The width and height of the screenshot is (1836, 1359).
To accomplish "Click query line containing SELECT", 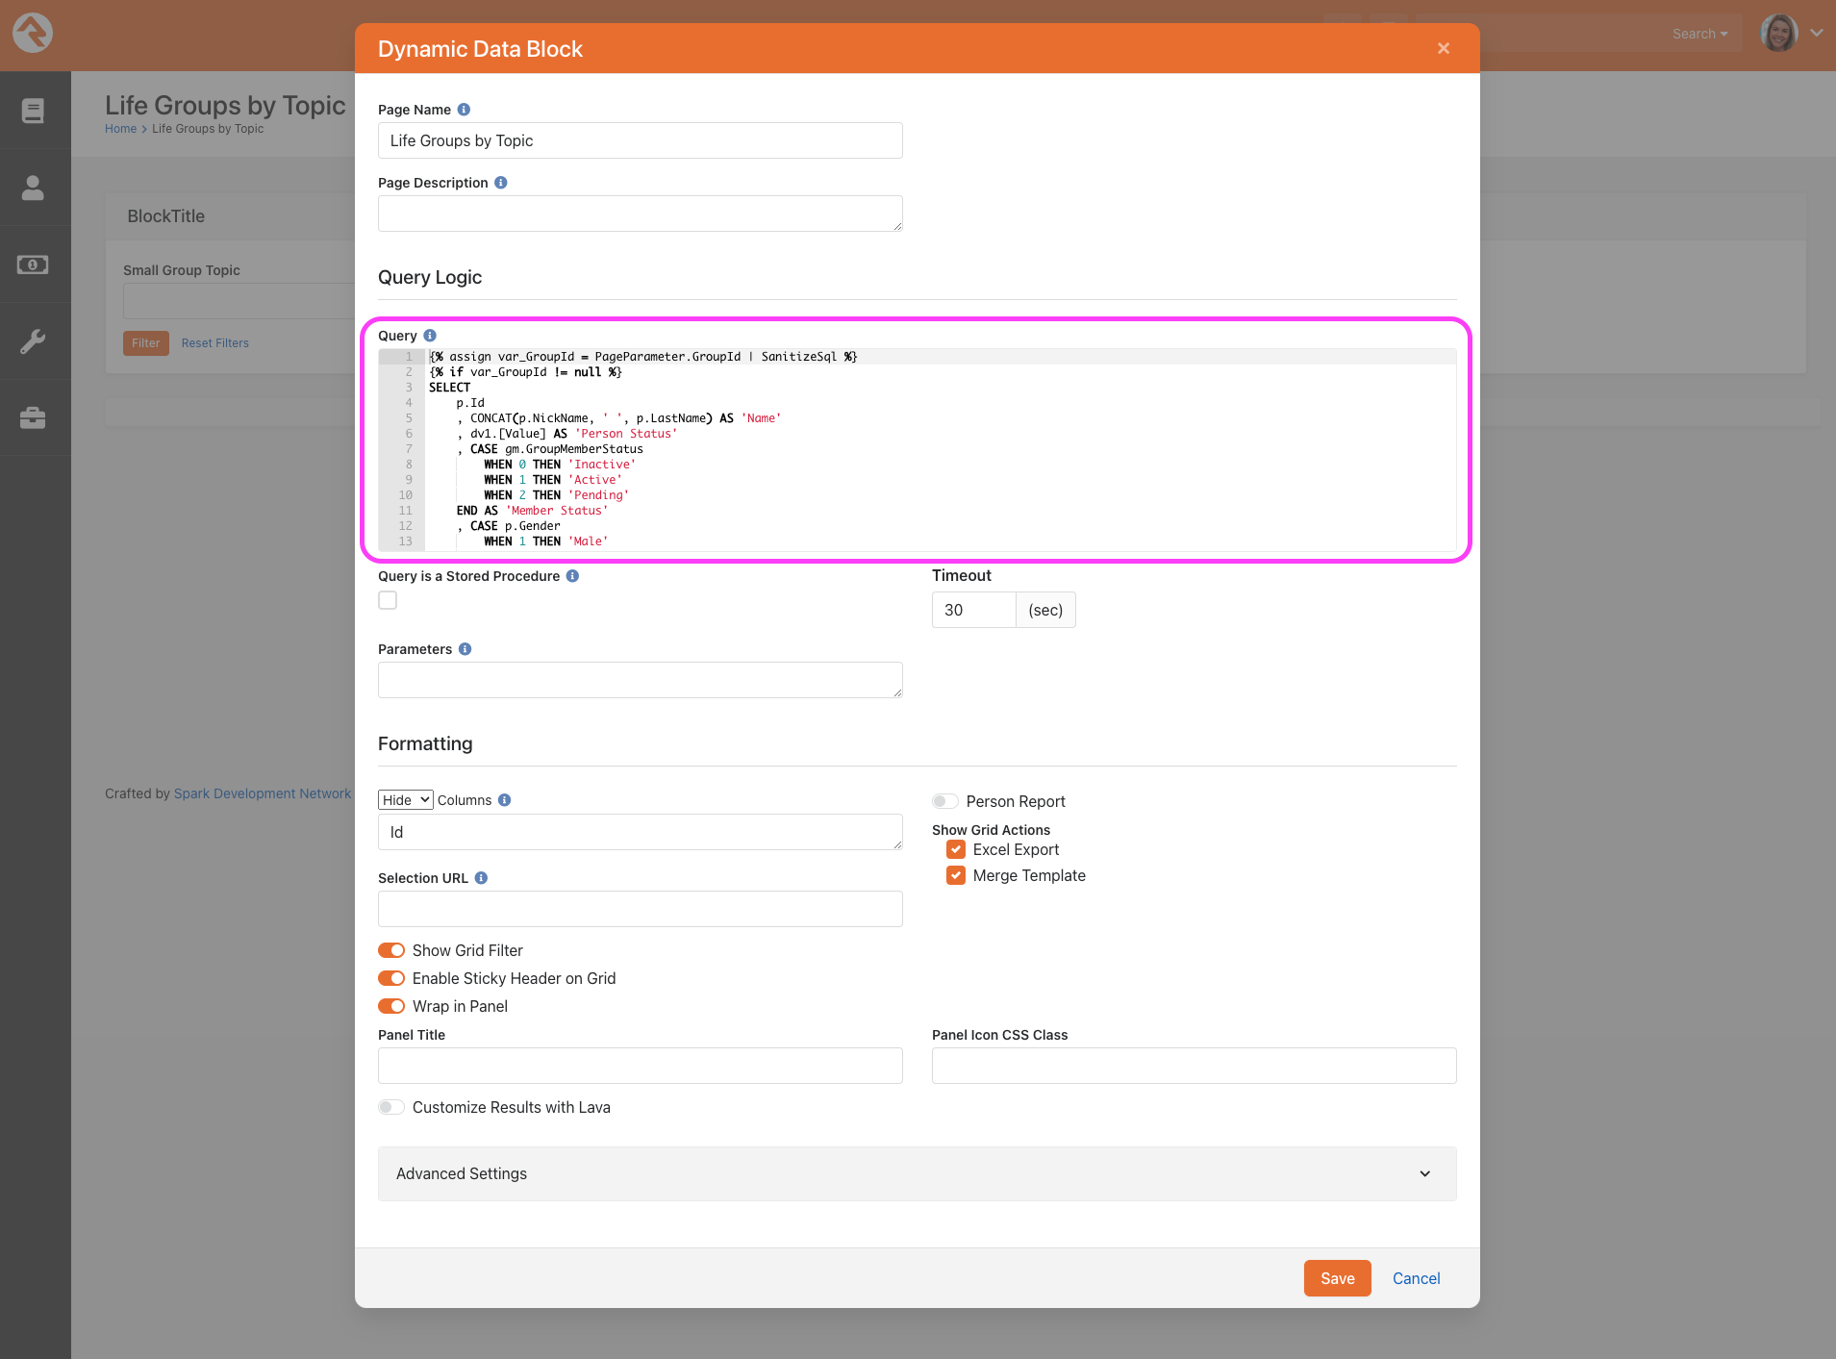I will [449, 388].
